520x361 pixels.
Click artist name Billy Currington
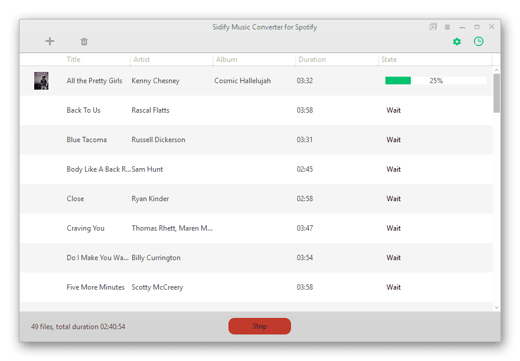coord(156,258)
